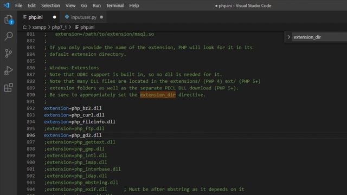Open the Edit menu

pos(31,5)
